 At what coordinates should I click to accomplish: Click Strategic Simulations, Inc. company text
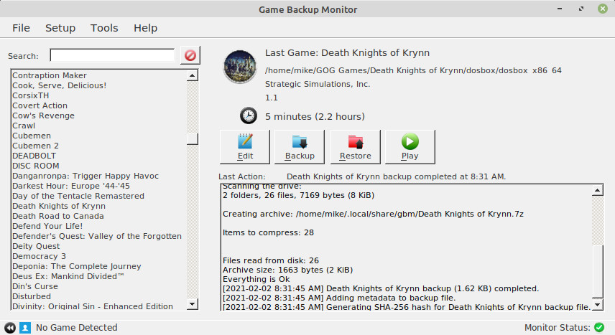point(318,84)
